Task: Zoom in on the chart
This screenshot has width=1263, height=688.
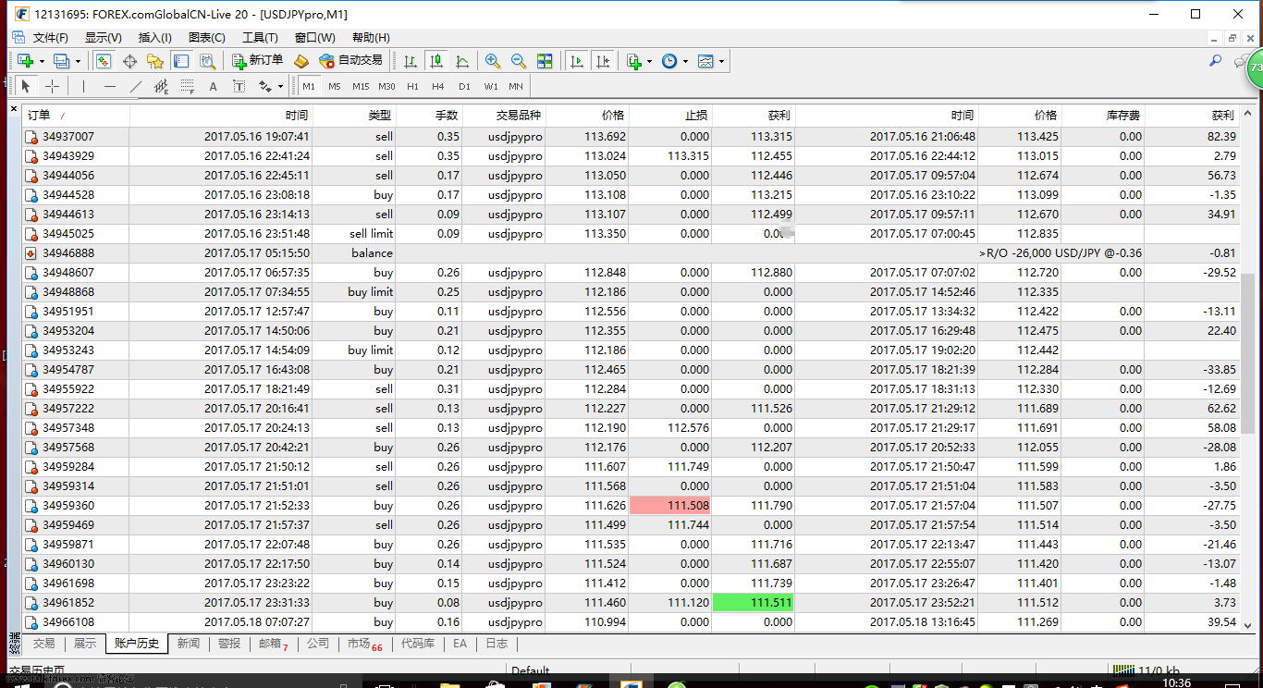Action: point(493,61)
